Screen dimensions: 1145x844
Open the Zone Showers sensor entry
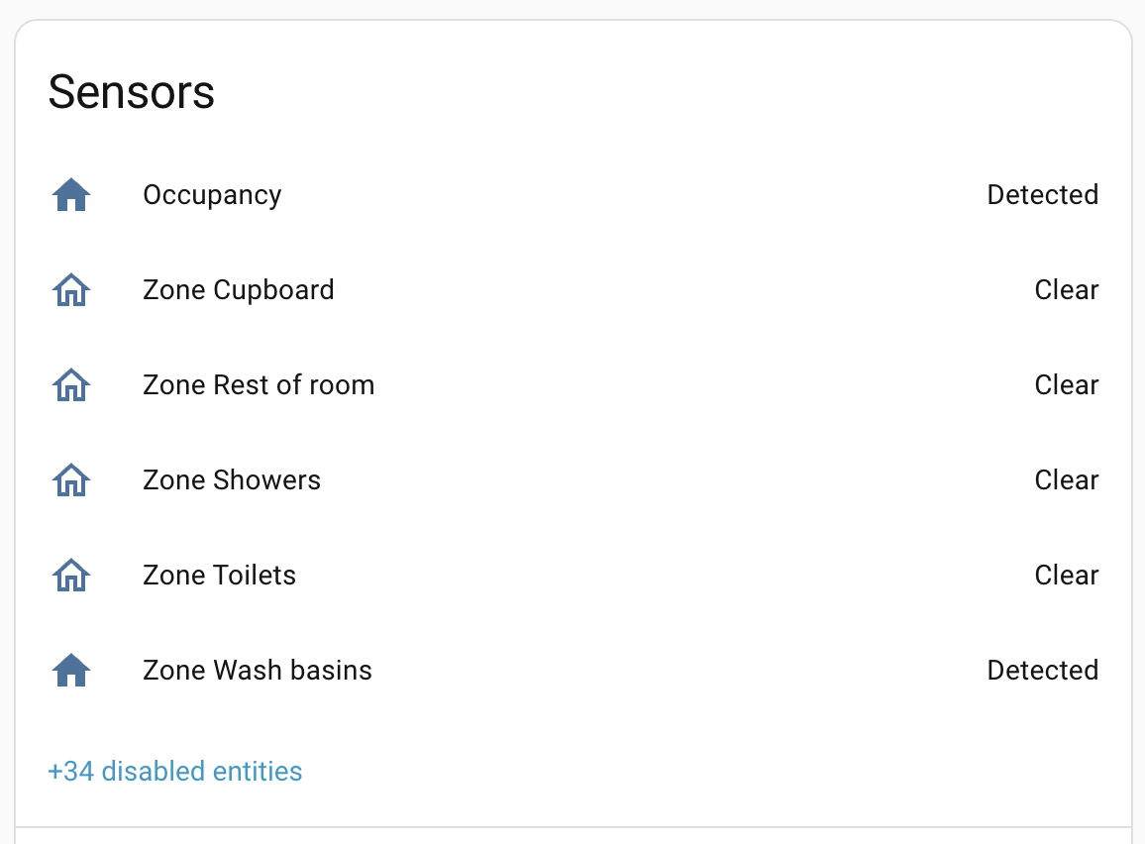pyautogui.click(x=231, y=479)
